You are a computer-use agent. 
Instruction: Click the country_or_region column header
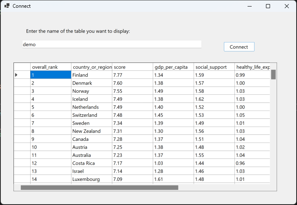click(x=92, y=67)
